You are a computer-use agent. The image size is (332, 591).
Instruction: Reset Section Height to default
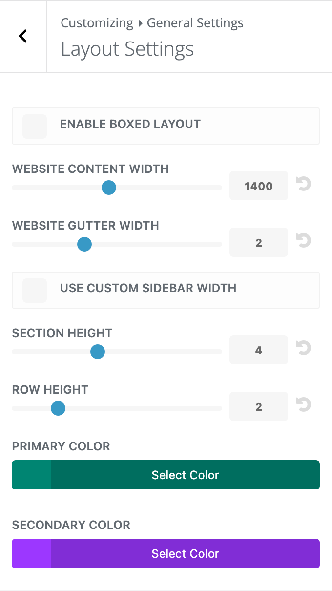click(x=304, y=349)
